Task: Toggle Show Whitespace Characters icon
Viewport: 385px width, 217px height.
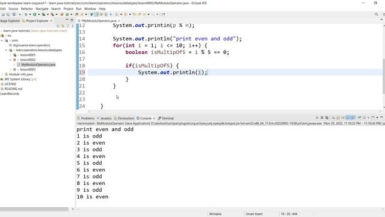Action: click(111, 14)
